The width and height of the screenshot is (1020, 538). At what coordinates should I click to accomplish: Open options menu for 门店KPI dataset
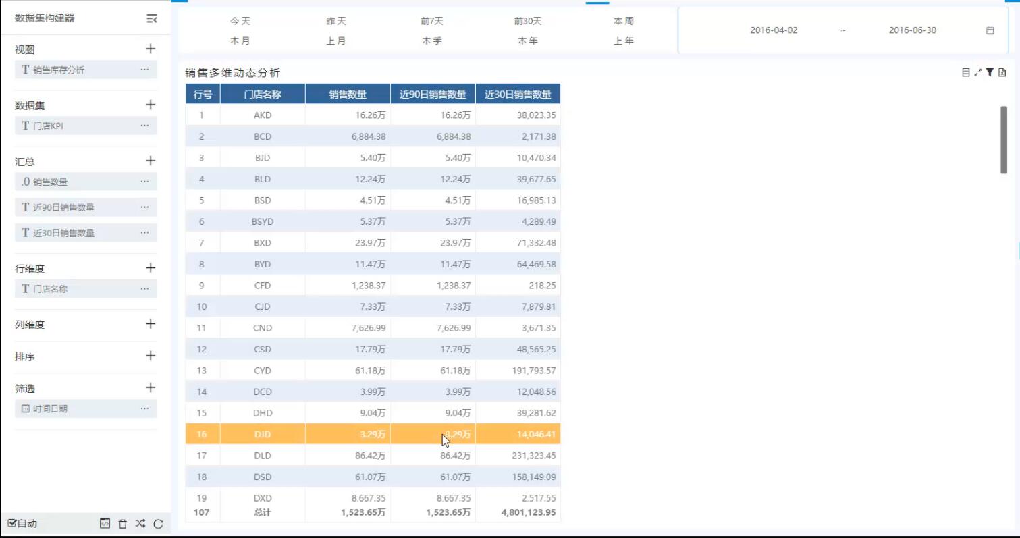click(x=144, y=126)
